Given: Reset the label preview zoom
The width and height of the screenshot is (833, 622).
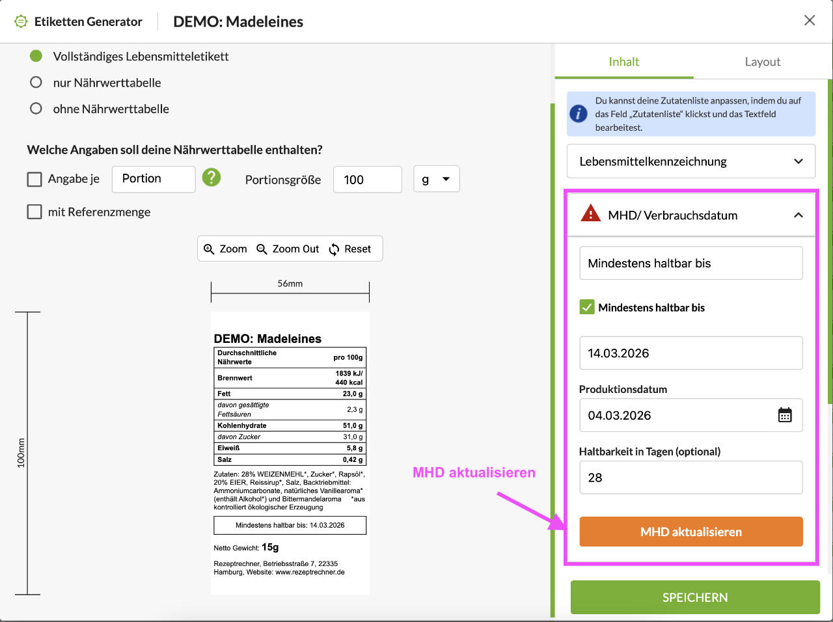Looking at the screenshot, I should [350, 249].
